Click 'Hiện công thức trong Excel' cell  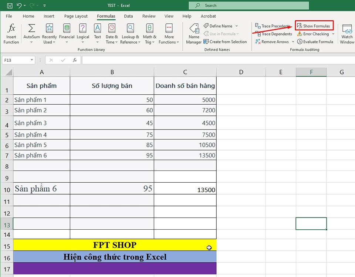click(115, 257)
